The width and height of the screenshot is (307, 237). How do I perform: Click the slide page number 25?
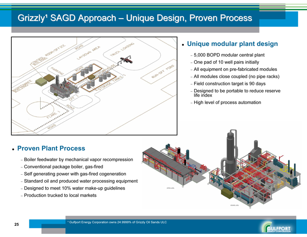[16, 225]
